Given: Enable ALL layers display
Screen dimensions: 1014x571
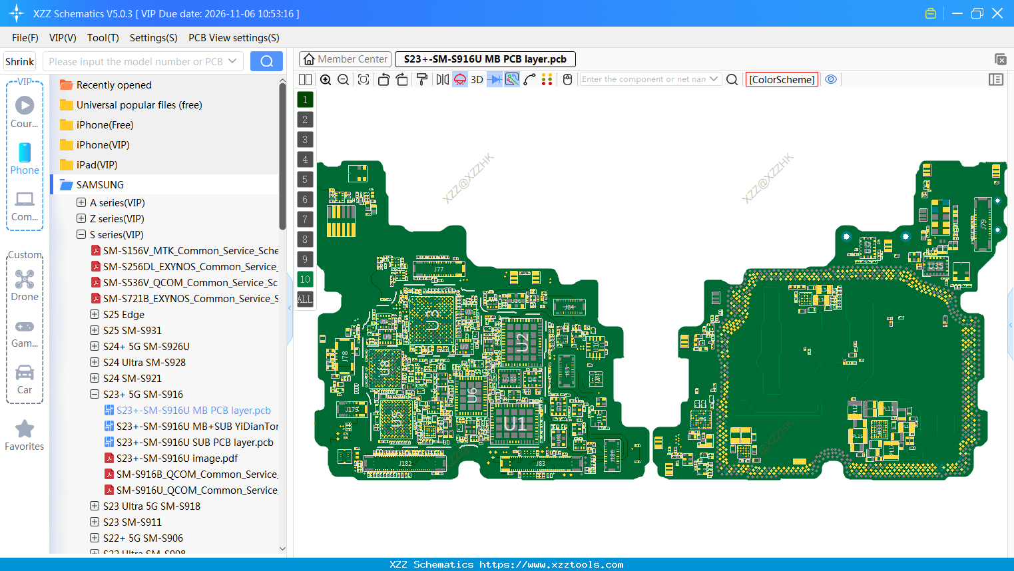Looking at the screenshot, I should pyautogui.click(x=305, y=299).
